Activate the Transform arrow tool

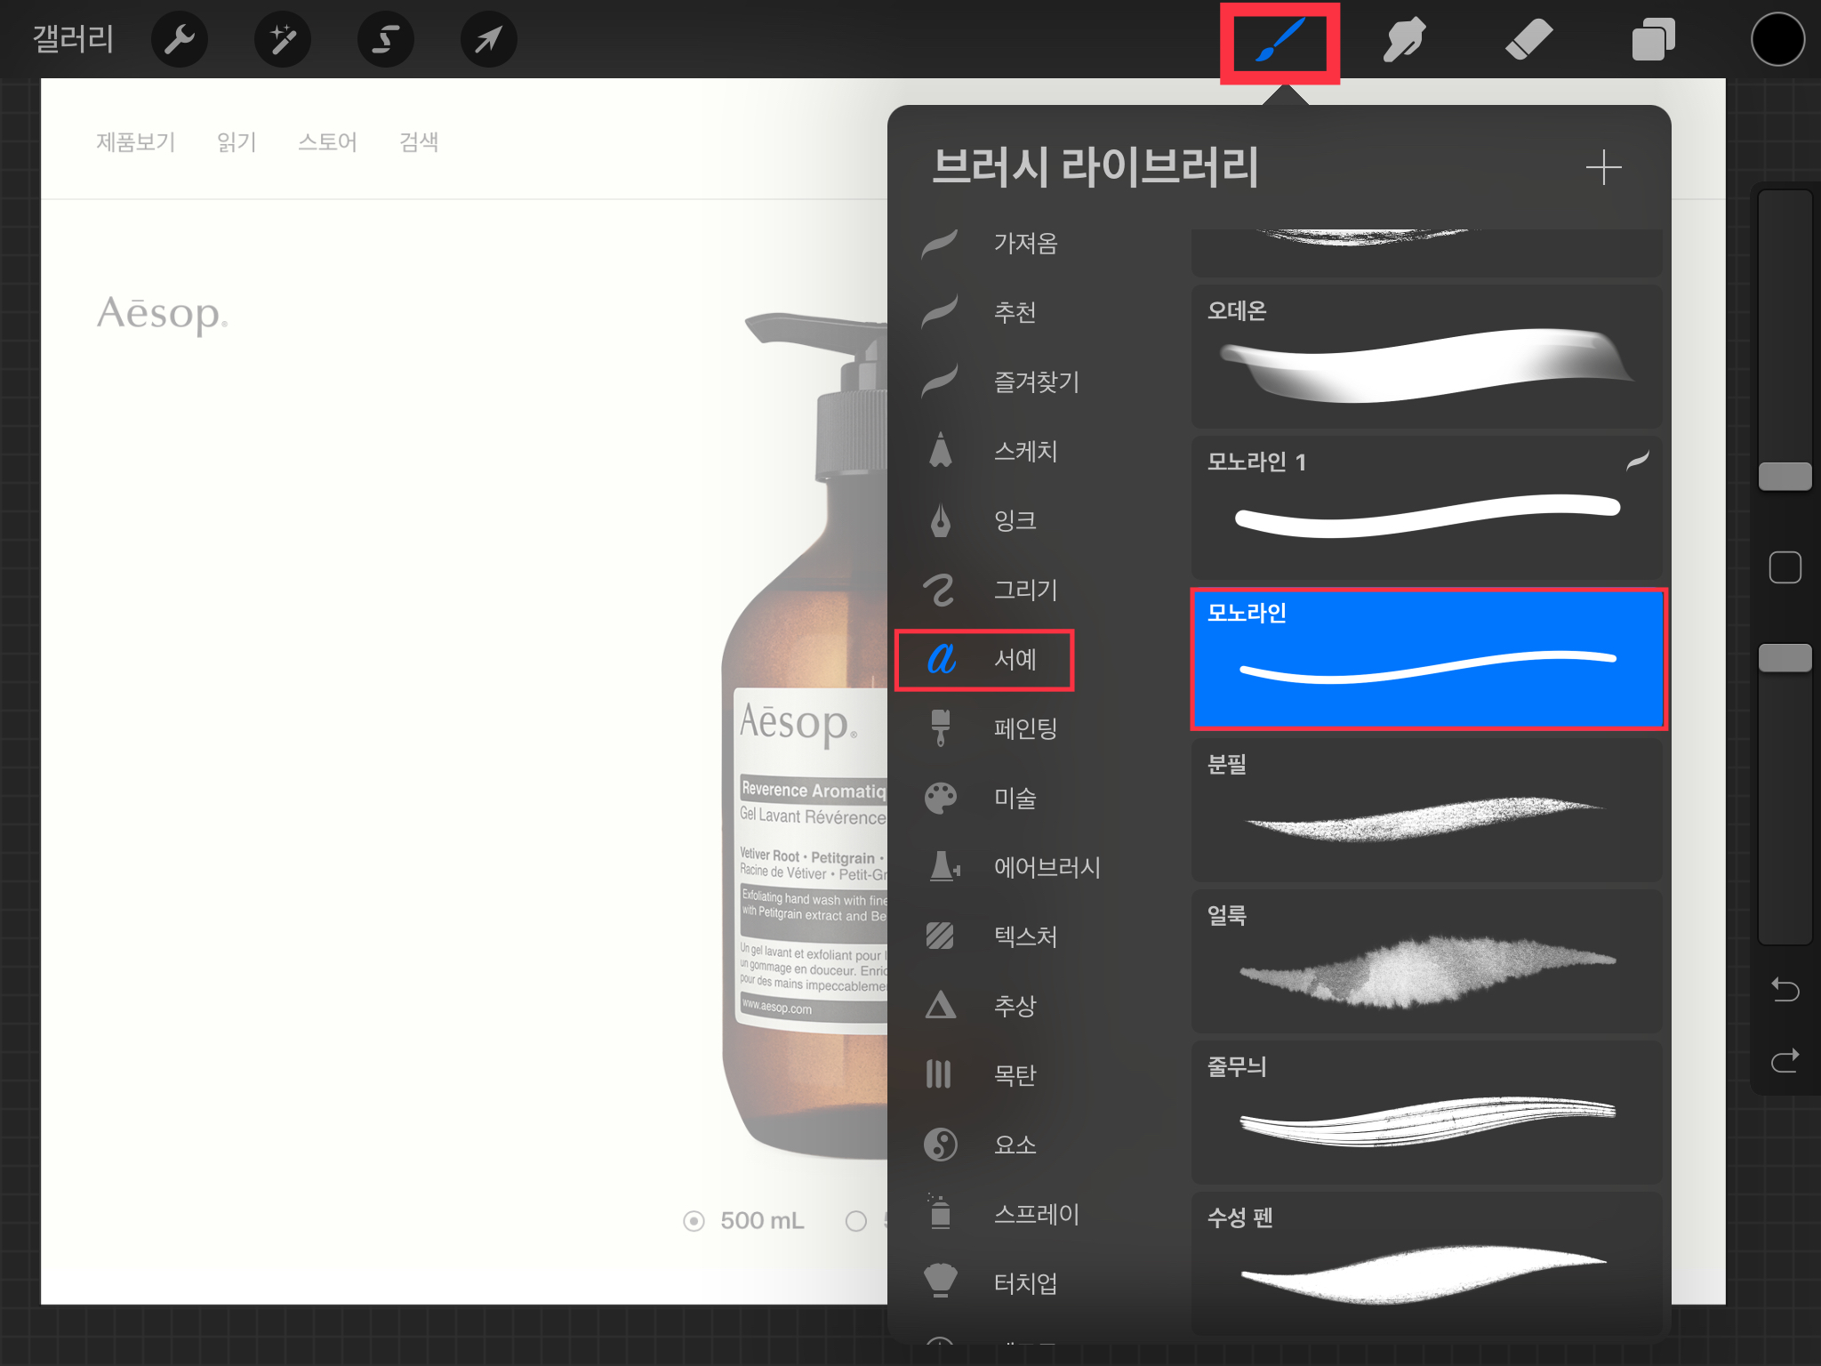pos(488,40)
